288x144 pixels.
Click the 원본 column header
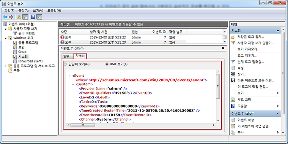pos(139,32)
